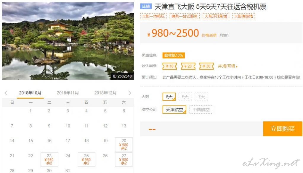Claim the ¥20 coupon

click(x=188, y=66)
